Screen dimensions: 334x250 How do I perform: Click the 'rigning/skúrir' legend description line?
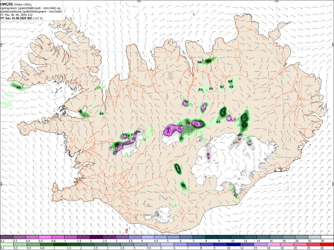point(30,8)
